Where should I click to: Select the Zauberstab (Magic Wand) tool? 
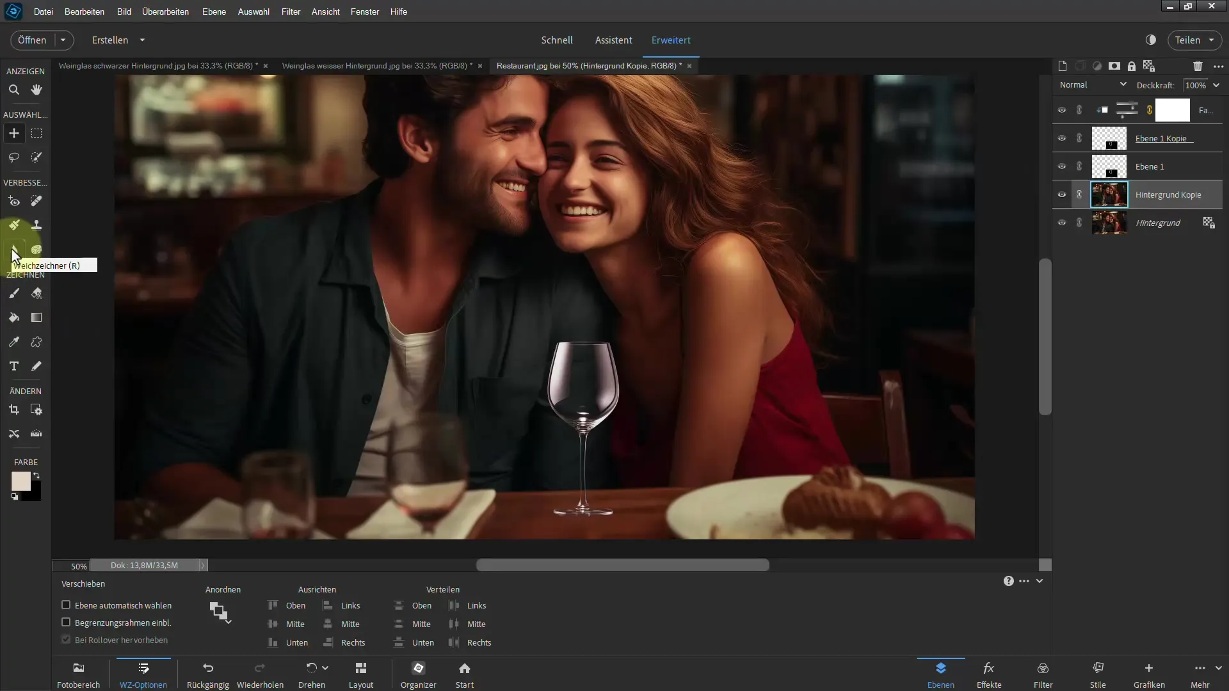tap(36, 157)
